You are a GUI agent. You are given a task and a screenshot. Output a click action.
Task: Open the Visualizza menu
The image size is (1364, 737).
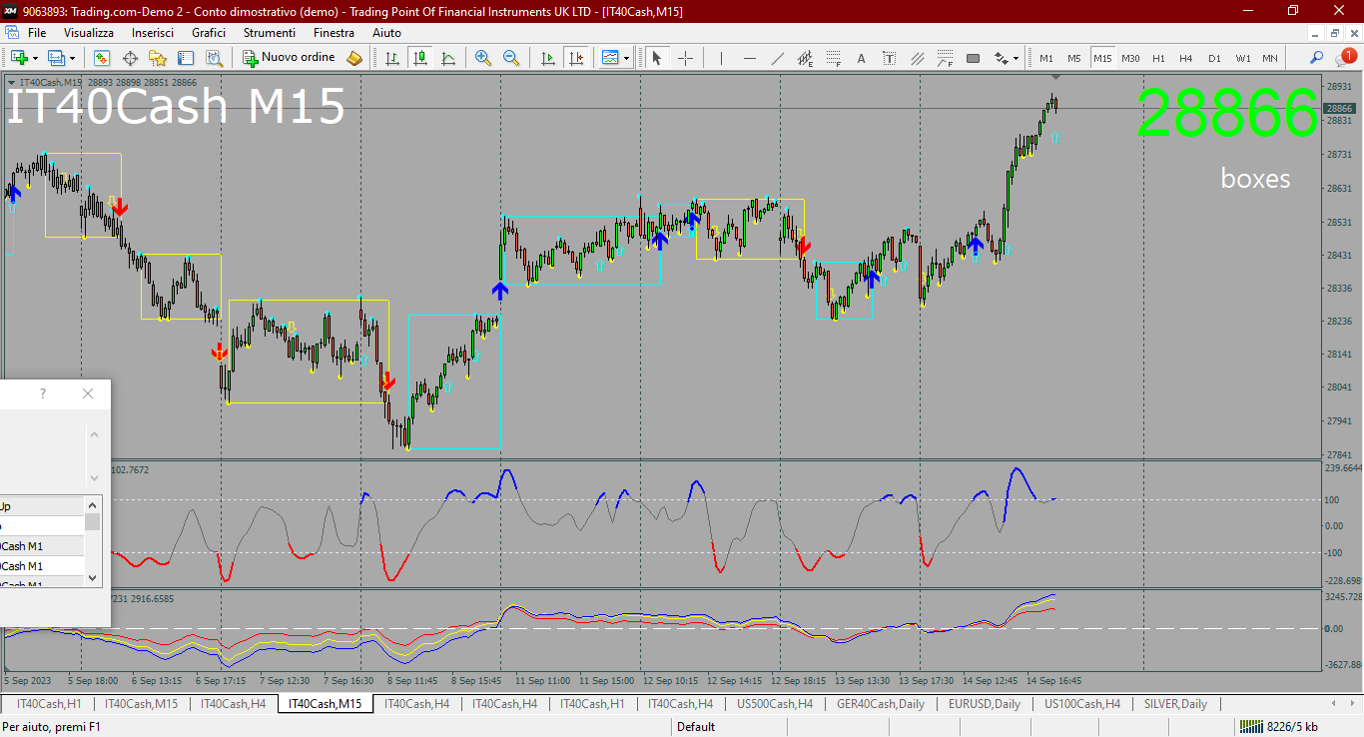click(x=89, y=32)
